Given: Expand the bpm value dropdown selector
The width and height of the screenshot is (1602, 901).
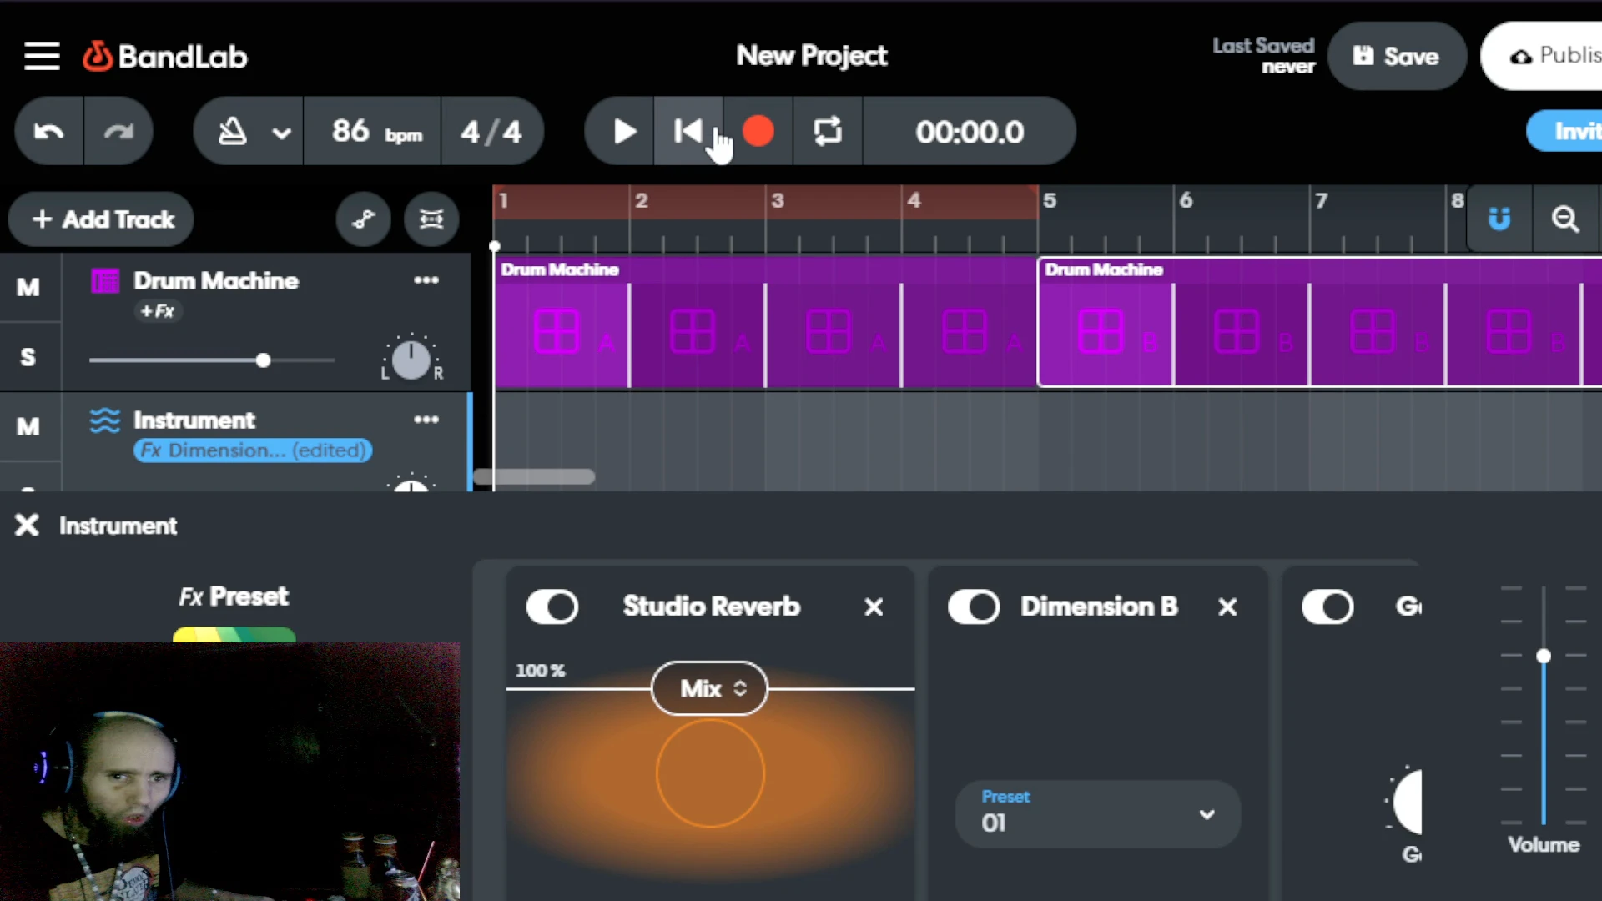Looking at the screenshot, I should click(x=374, y=131).
